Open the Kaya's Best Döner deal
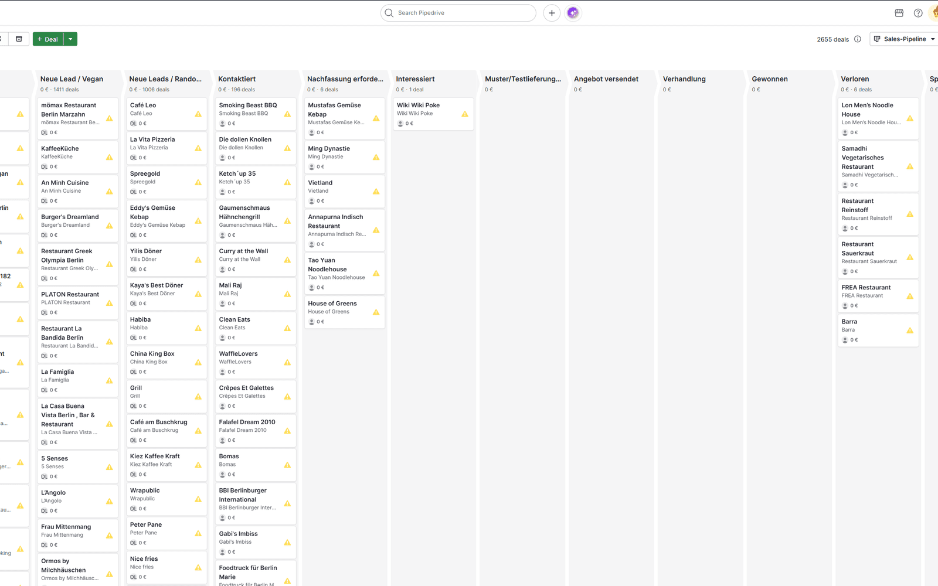The image size is (938, 586). click(166, 294)
